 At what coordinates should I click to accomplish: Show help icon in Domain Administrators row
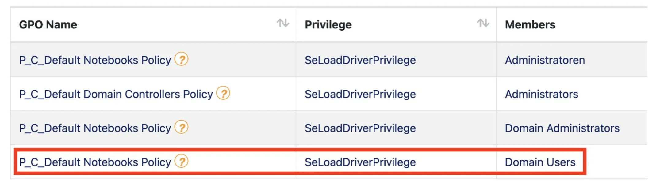pos(181,127)
